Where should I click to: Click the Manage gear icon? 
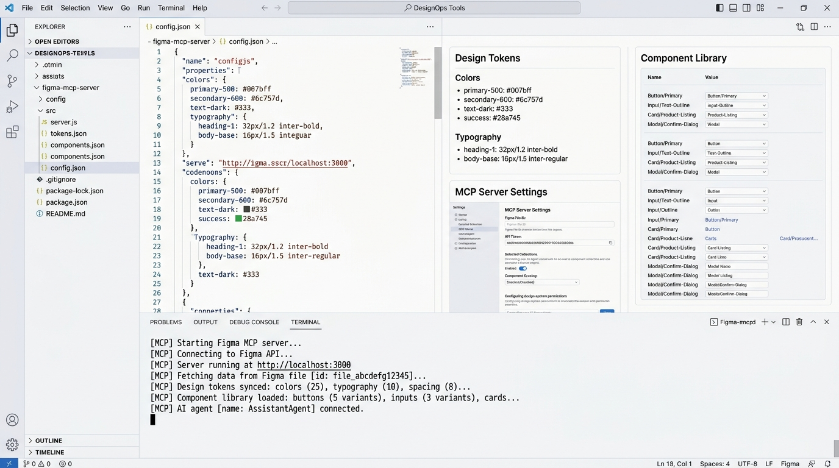point(12,444)
